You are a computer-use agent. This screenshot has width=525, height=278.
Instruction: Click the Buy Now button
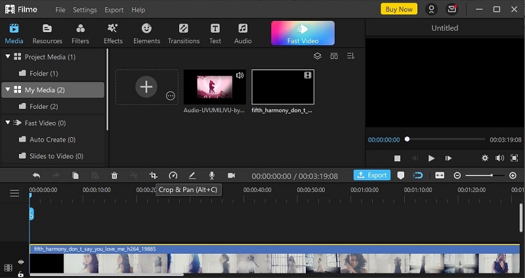[399, 9]
